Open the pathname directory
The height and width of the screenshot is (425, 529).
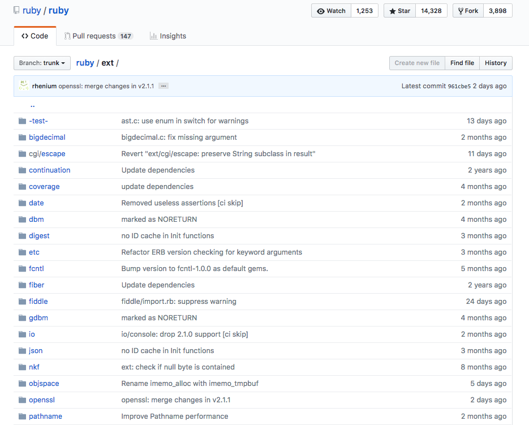(46, 416)
